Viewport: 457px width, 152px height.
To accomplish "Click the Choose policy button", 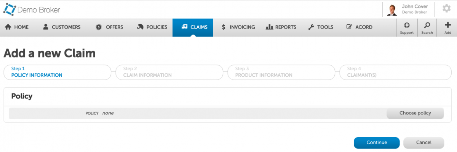I will coord(415,113).
